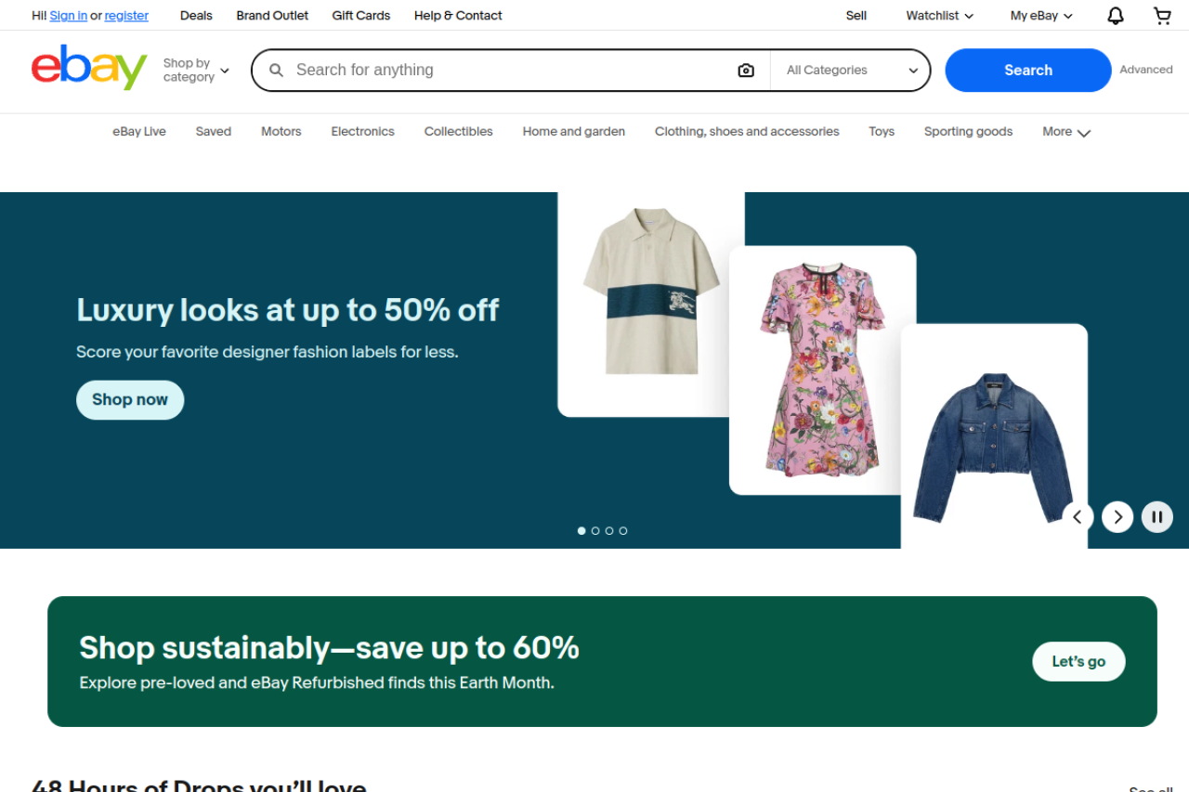Open the shopping cart icon
The image size is (1189, 792).
[1162, 16]
